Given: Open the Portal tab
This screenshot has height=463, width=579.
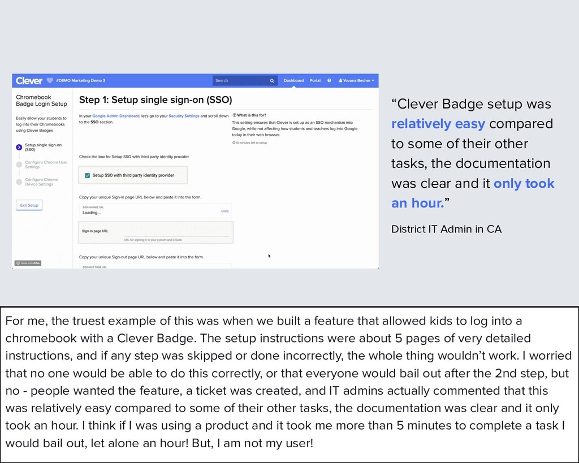Looking at the screenshot, I should tap(315, 80).
